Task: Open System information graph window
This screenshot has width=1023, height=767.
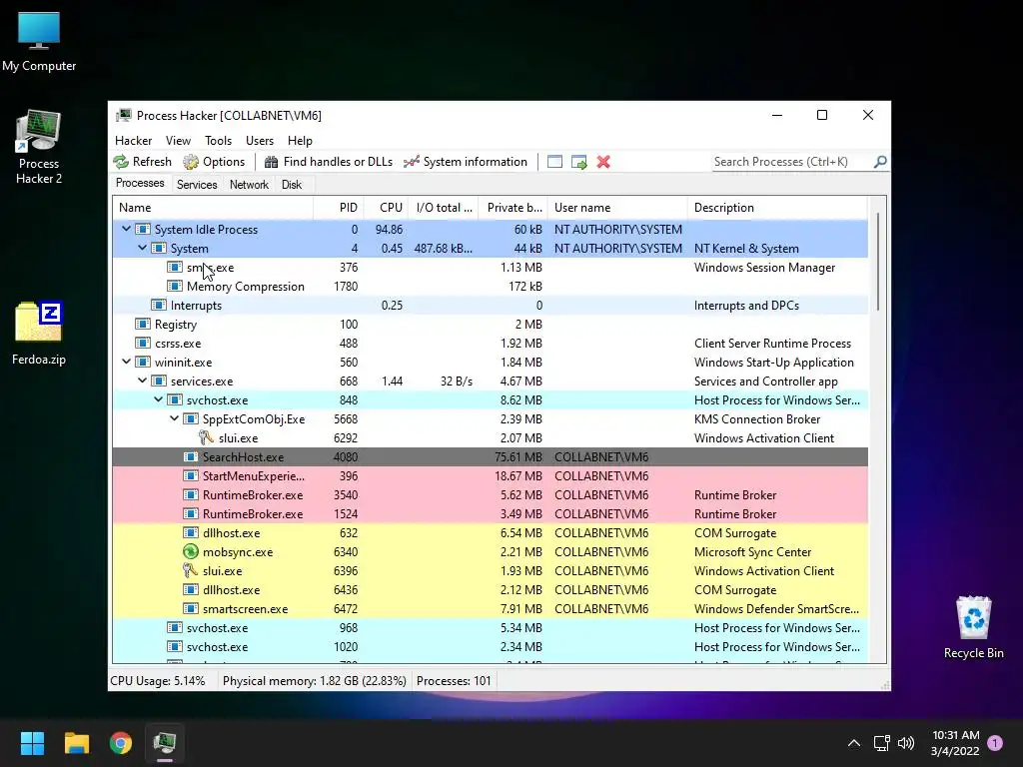Action: tap(466, 162)
